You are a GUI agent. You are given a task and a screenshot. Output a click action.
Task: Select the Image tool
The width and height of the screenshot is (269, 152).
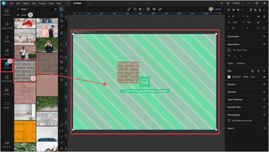coord(61,21)
